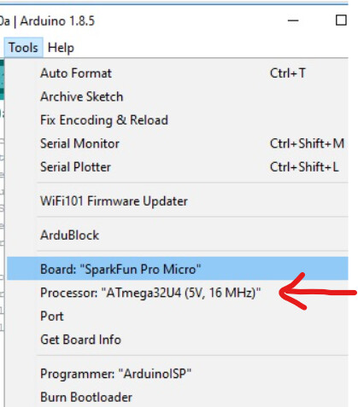Expand the Programmer "ArduinoISP" submenu
The image size is (358, 407).
pos(177,374)
